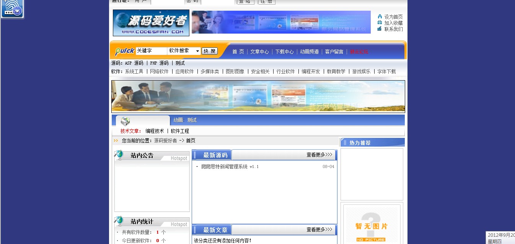
Task: Click 源码爱好者 in the breadcrumb
Action: pyautogui.click(x=165, y=141)
